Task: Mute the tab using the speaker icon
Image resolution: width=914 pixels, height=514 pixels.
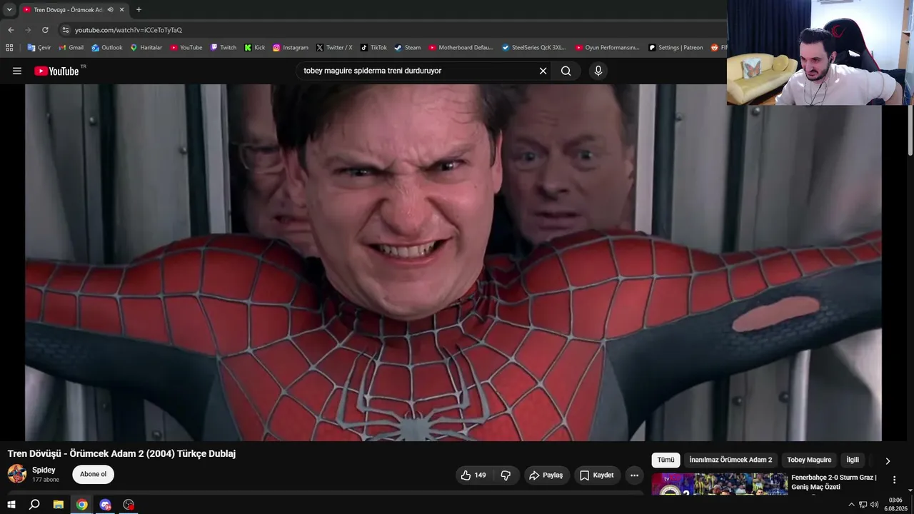Action: [x=110, y=10]
